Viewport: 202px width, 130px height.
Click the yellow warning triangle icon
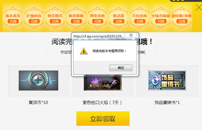(84, 51)
